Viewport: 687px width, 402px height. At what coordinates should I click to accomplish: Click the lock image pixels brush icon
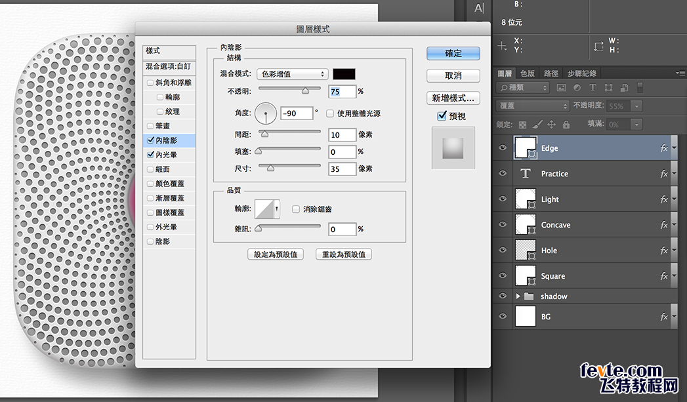(x=537, y=125)
